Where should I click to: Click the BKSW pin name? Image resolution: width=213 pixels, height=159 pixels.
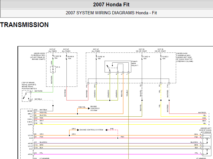pyautogui.click(x=30, y=111)
